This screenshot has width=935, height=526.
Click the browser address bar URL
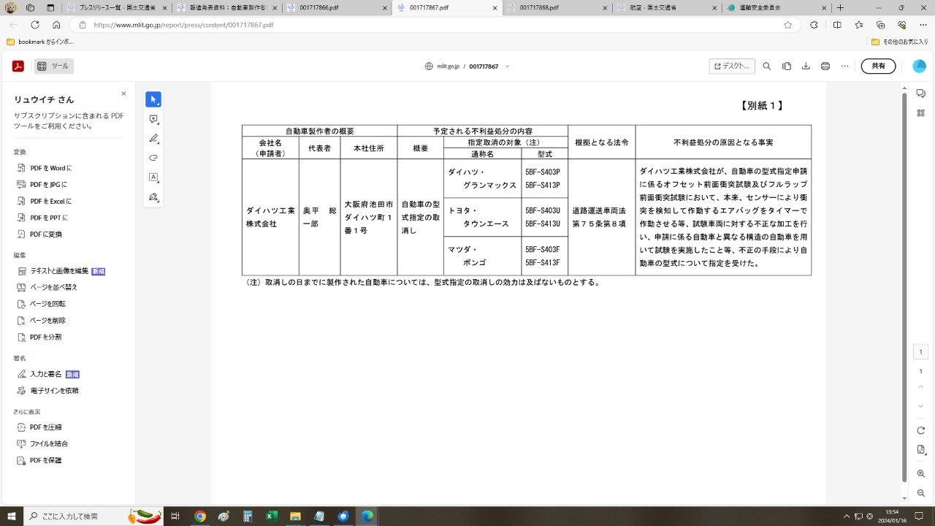[183, 24]
